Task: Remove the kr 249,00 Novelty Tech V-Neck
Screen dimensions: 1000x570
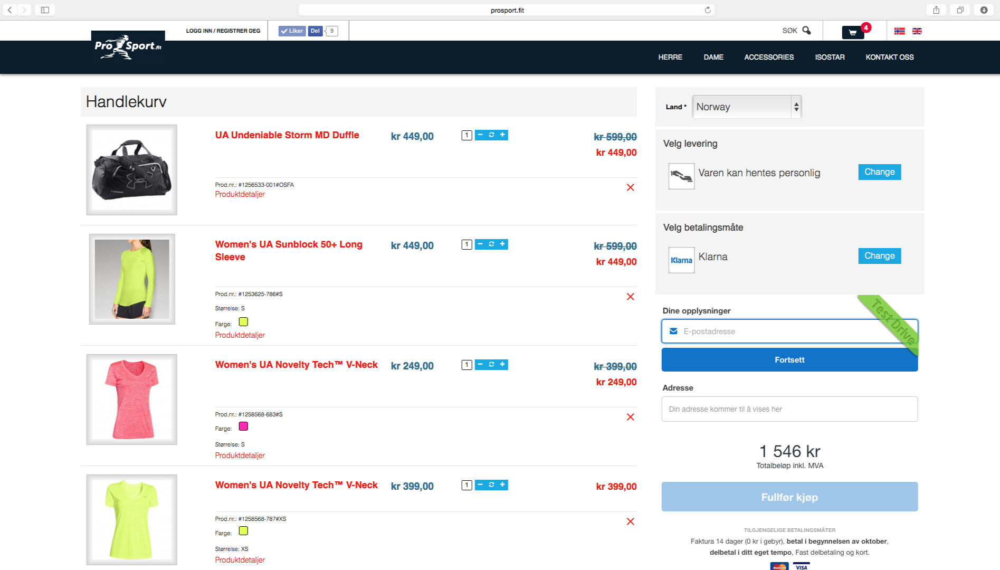Action: point(630,417)
